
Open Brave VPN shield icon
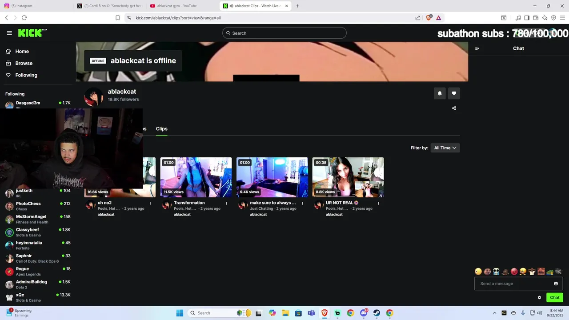pos(553,18)
